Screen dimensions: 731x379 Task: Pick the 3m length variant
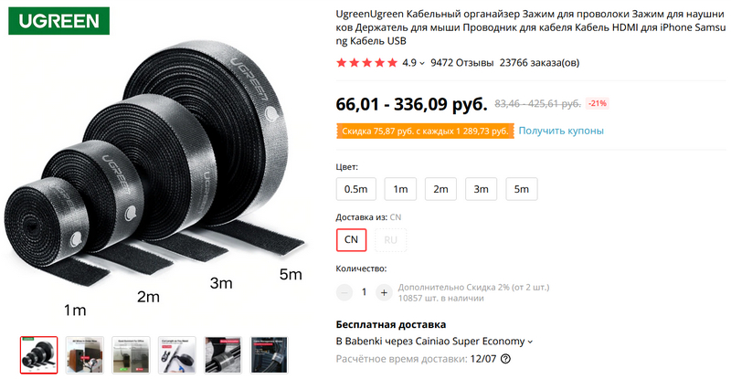click(x=481, y=189)
